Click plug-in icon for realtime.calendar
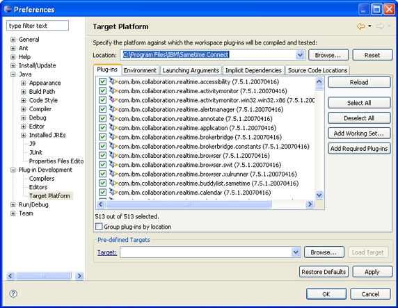The height and width of the screenshot is (308, 398). [113, 193]
